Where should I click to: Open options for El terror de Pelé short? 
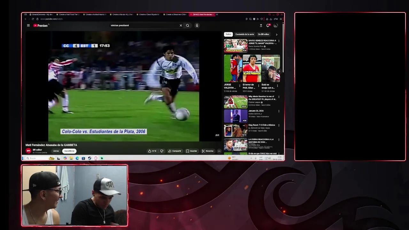(259, 86)
